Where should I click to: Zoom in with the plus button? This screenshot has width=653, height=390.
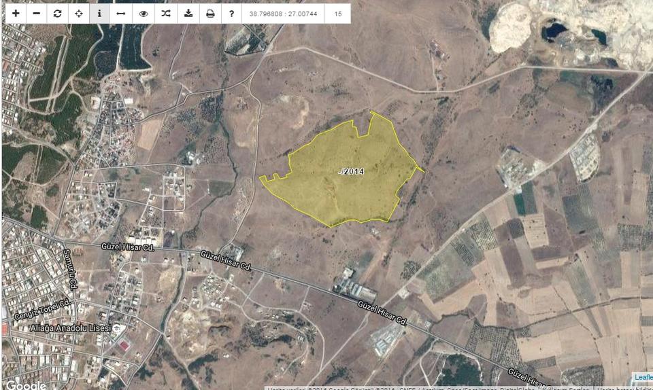(x=16, y=14)
